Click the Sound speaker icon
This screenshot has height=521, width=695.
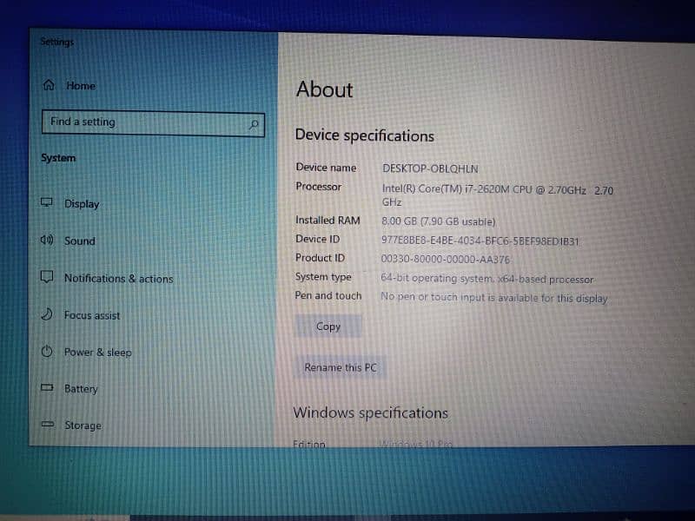coord(47,241)
